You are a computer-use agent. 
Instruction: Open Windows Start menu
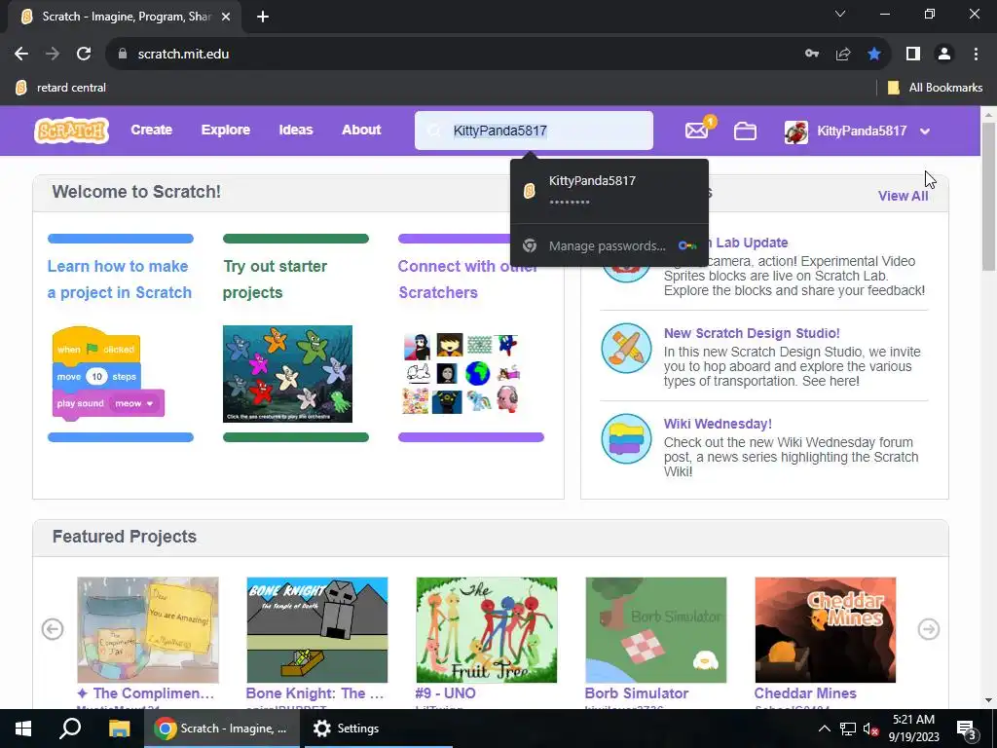pos(23,729)
